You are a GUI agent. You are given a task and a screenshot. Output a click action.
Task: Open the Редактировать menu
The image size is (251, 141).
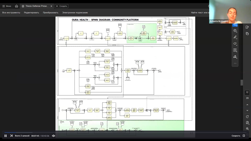pyautogui.click(x=31, y=12)
